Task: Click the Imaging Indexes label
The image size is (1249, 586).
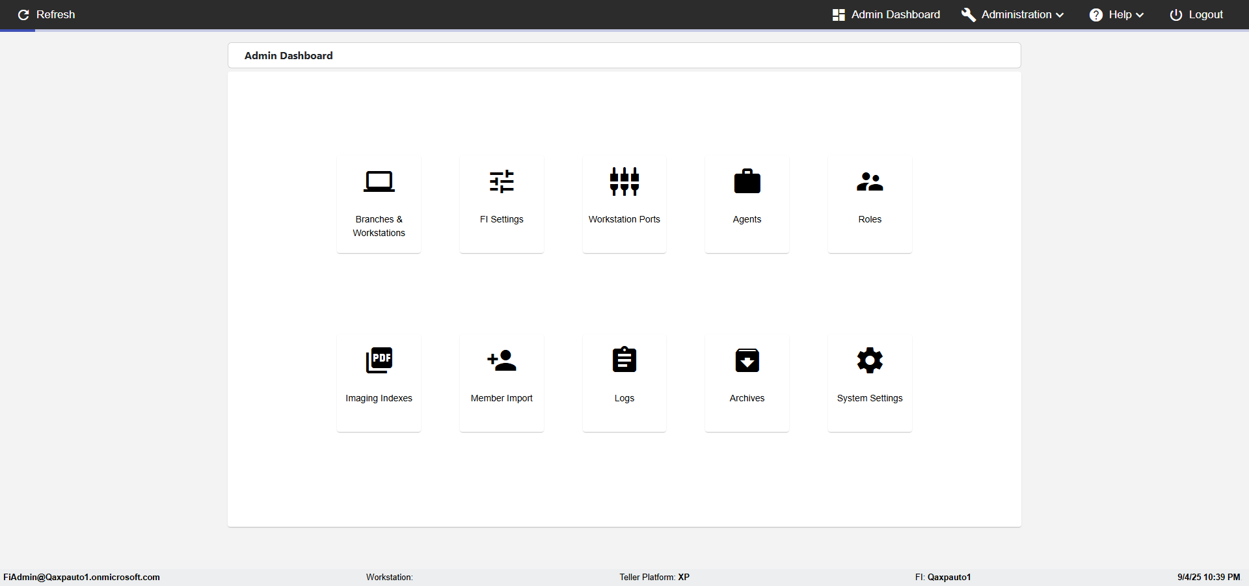Action: point(379,398)
